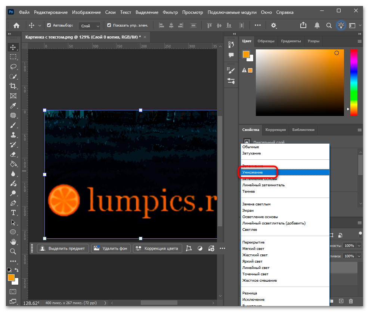The image size is (369, 312).
Task: Toggle Показать упр. элем. checkbox
Action: [x=109, y=25]
